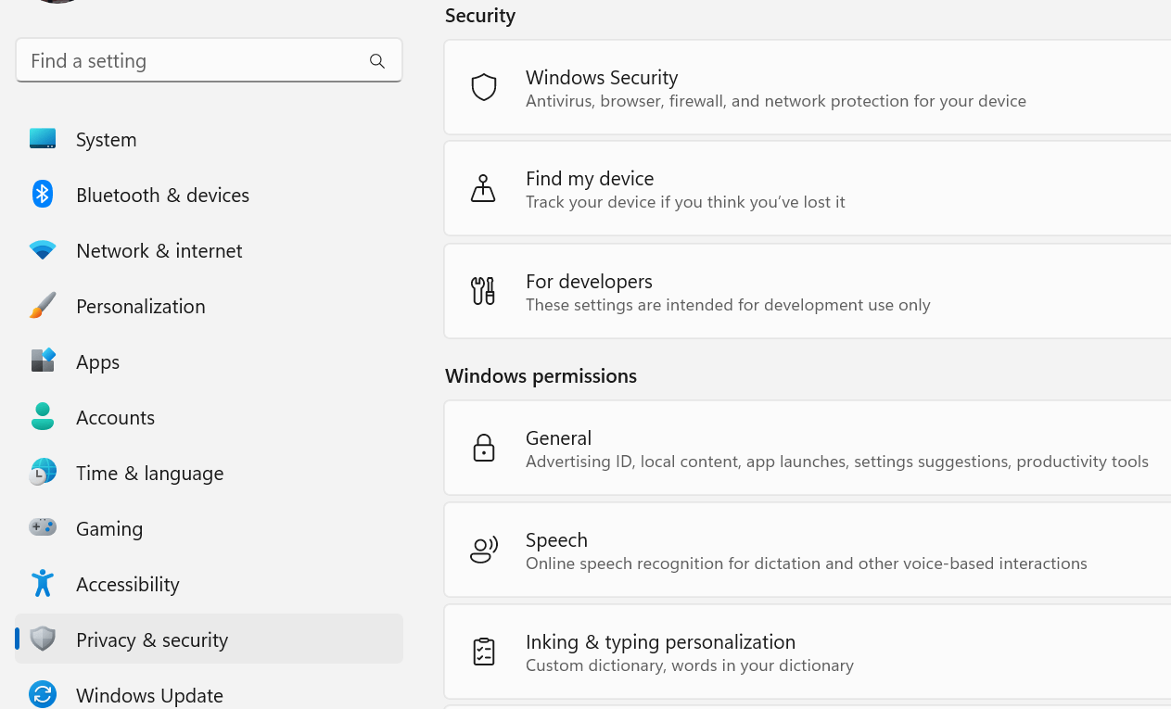The width and height of the screenshot is (1171, 709).
Task: Click the user avatar at the top left
Action: pos(57,4)
